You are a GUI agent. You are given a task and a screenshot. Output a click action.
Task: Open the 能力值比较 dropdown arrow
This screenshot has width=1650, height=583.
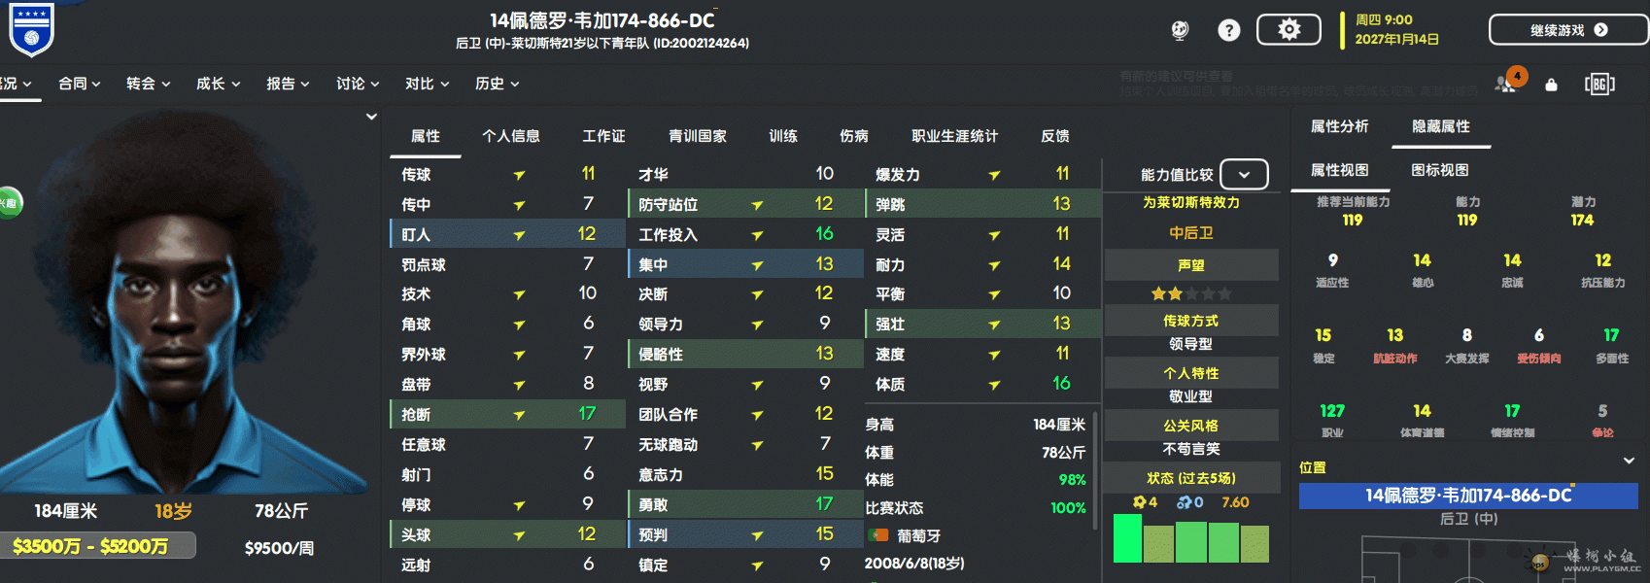coord(1244,175)
